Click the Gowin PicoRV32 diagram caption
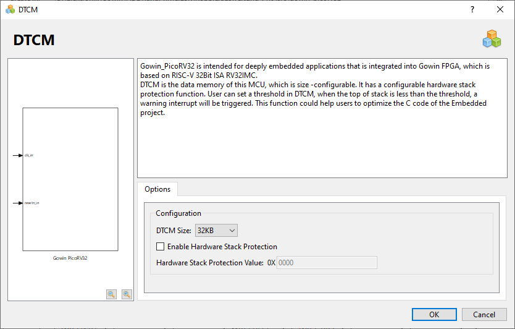Image resolution: width=515 pixels, height=329 pixels. click(70, 258)
